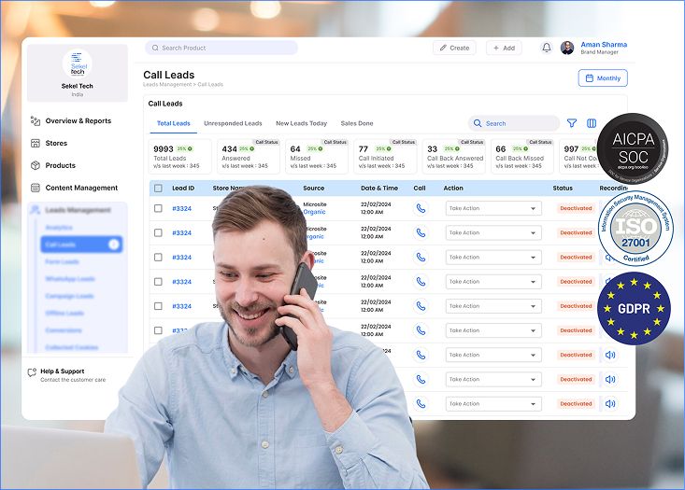Viewport: 685px width, 490px height.
Task: Click the Sekel Tech logo
Action: point(78,63)
